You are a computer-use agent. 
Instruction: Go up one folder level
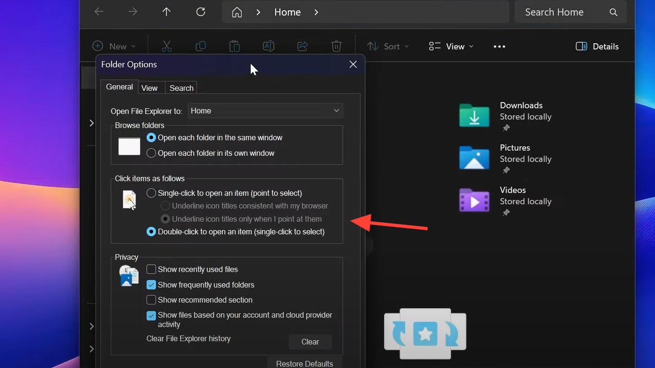click(x=166, y=12)
